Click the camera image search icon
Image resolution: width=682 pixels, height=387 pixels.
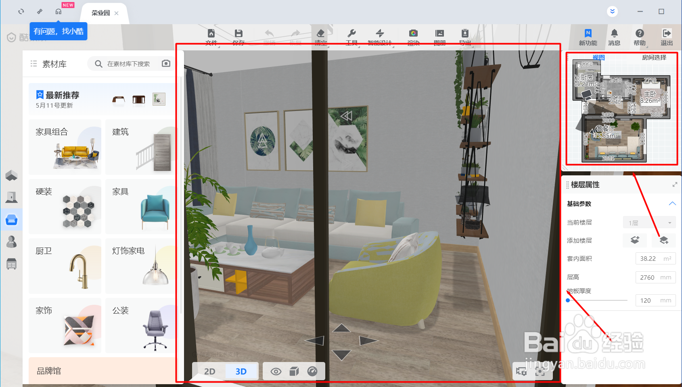(x=166, y=64)
